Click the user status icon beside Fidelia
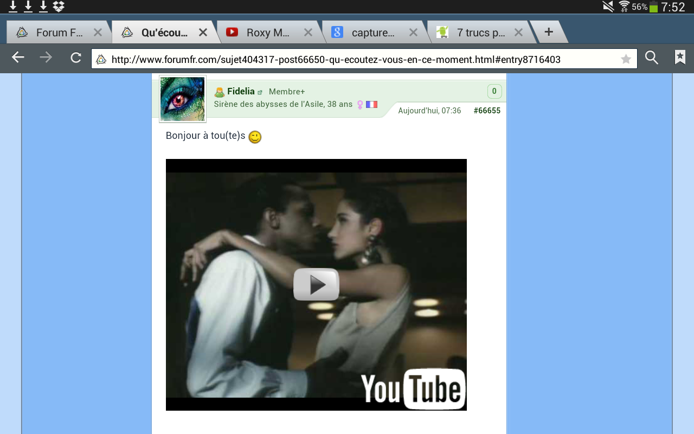 point(220,92)
